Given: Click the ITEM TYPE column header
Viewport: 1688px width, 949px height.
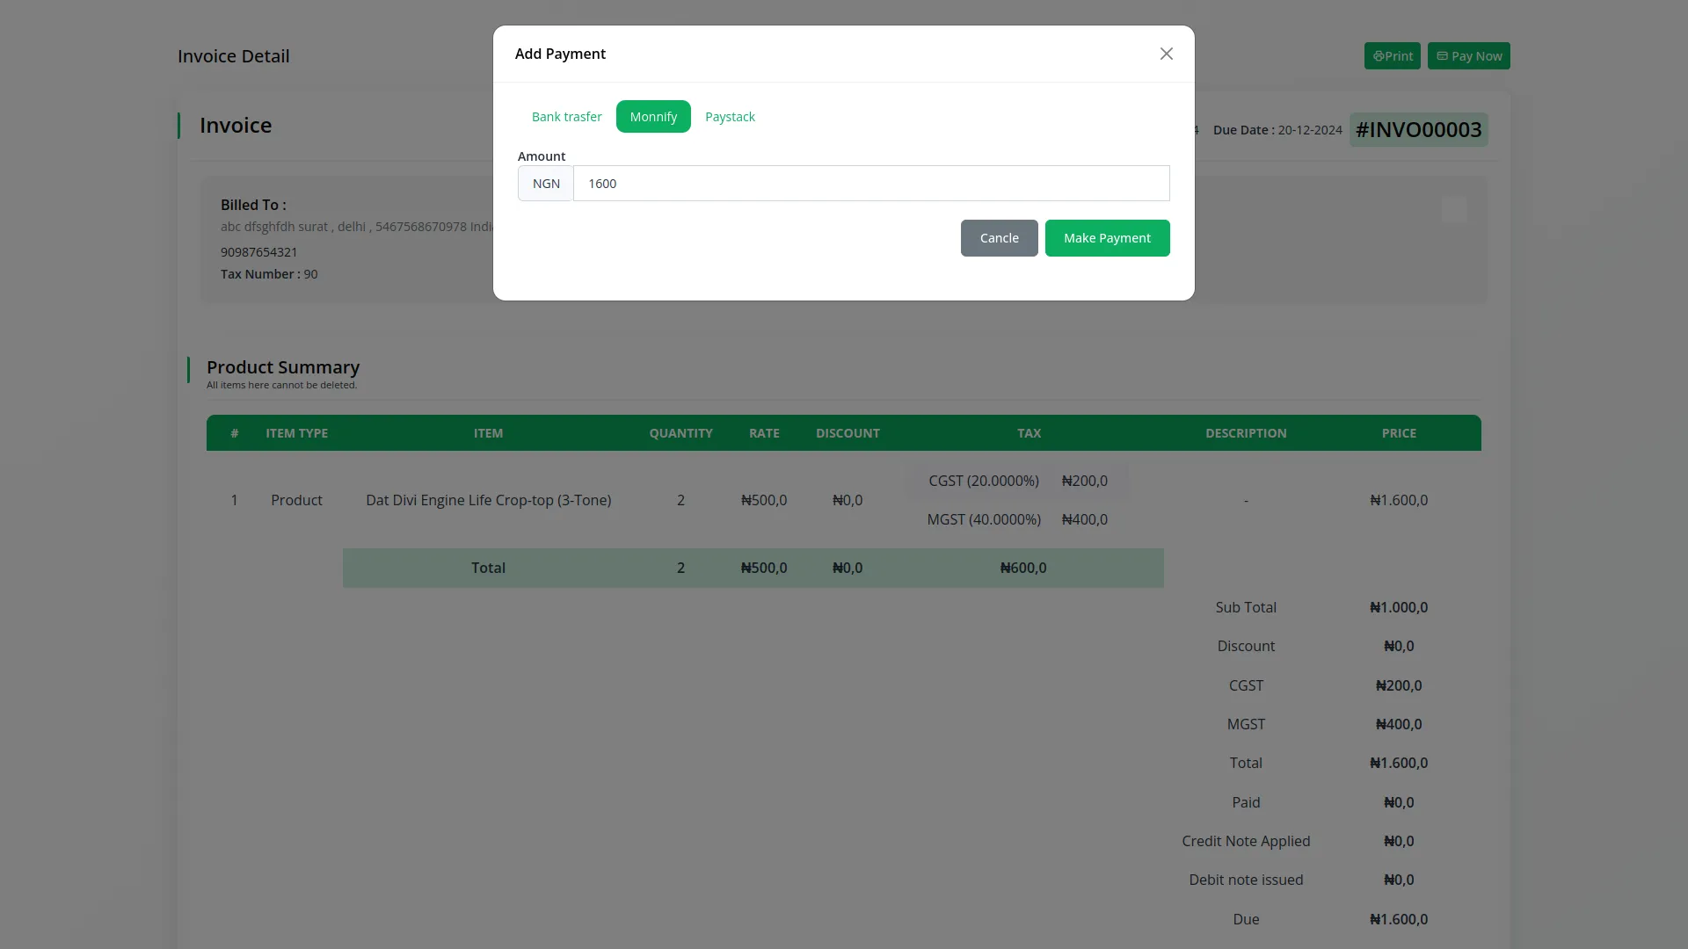Looking at the screenshot, I should (296, 433).
